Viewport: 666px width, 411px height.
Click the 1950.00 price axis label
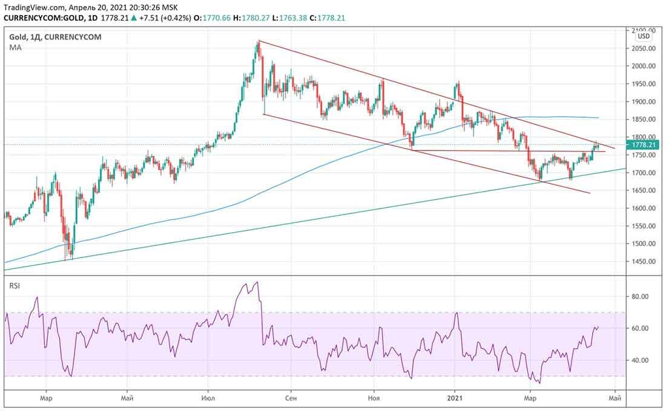pos(643,84)
